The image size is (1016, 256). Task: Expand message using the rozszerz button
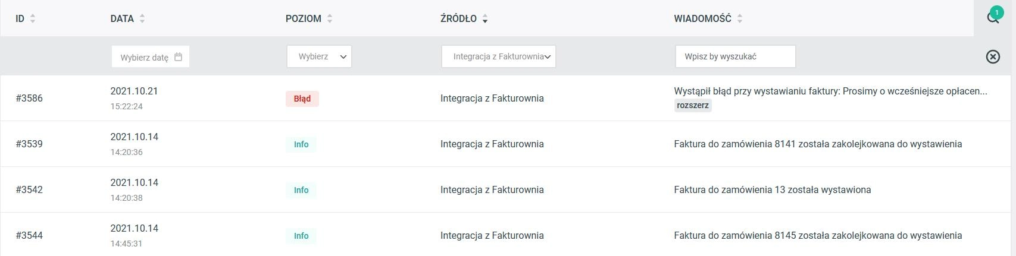pyautogui.click(x=693, y=105)
